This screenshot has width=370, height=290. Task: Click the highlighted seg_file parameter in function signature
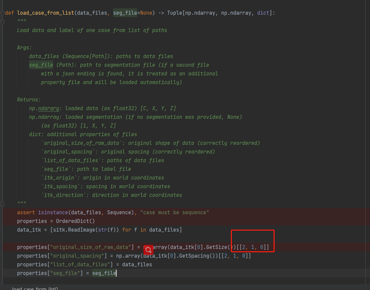125,13
